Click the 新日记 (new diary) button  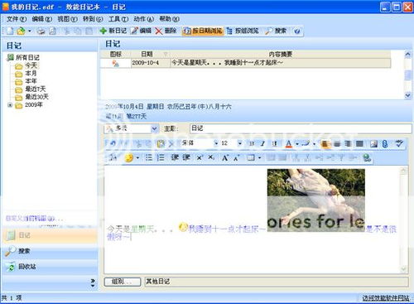click(x=113, y=31)
